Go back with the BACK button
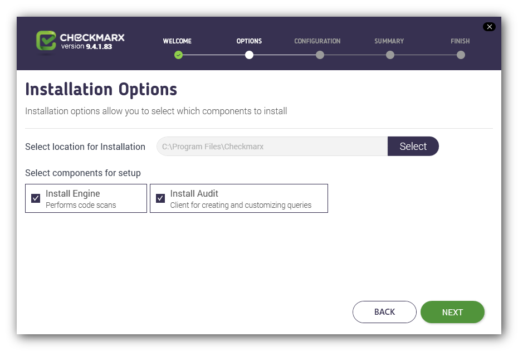This screenshot has width=518, height=351. tap(384, 312)
